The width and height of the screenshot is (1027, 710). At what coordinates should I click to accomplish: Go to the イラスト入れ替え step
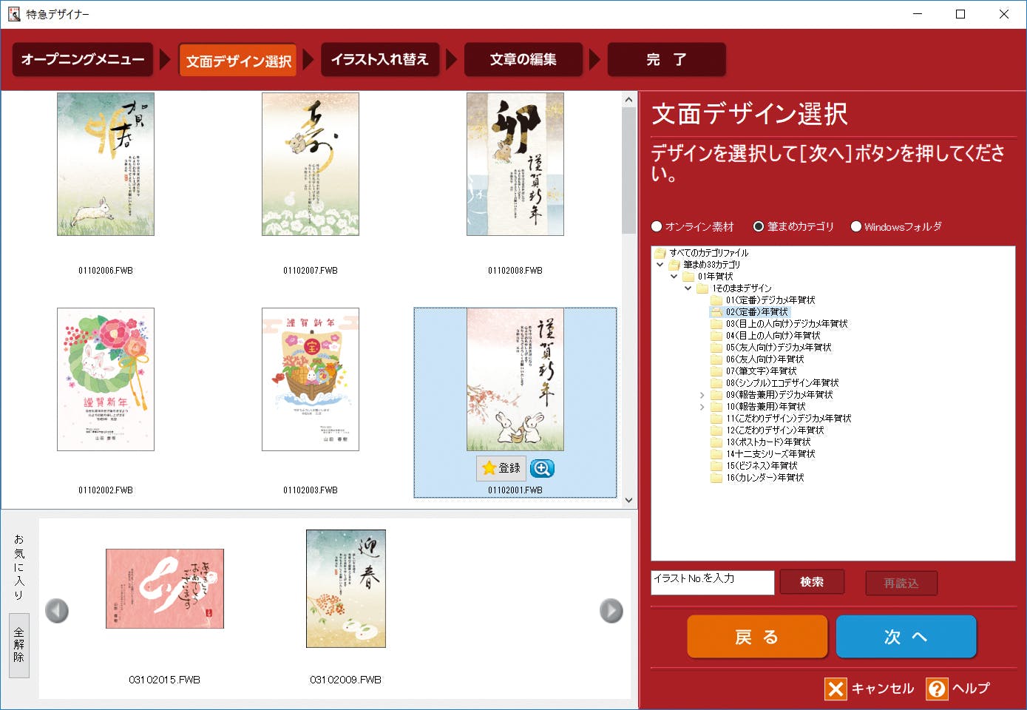click(x=379, y=60)
